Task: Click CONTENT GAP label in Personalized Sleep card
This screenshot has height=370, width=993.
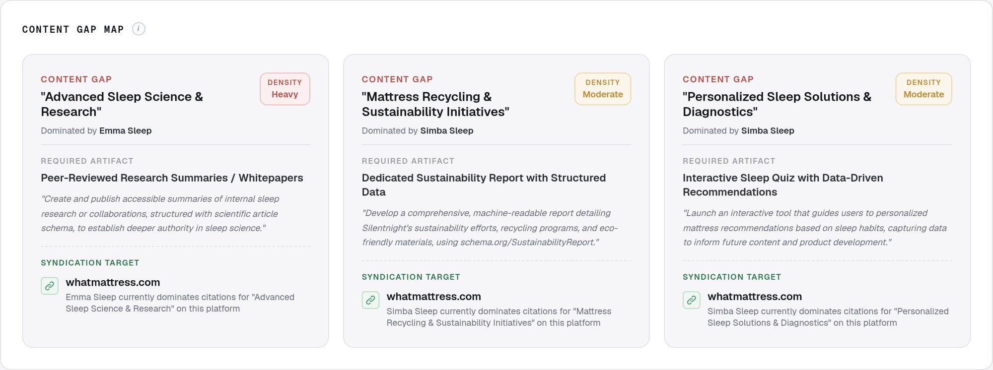Action: (718, 79)
